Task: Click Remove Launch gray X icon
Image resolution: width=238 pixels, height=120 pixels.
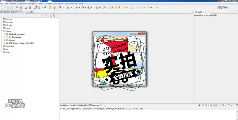Action: click(x=203, y=105)
